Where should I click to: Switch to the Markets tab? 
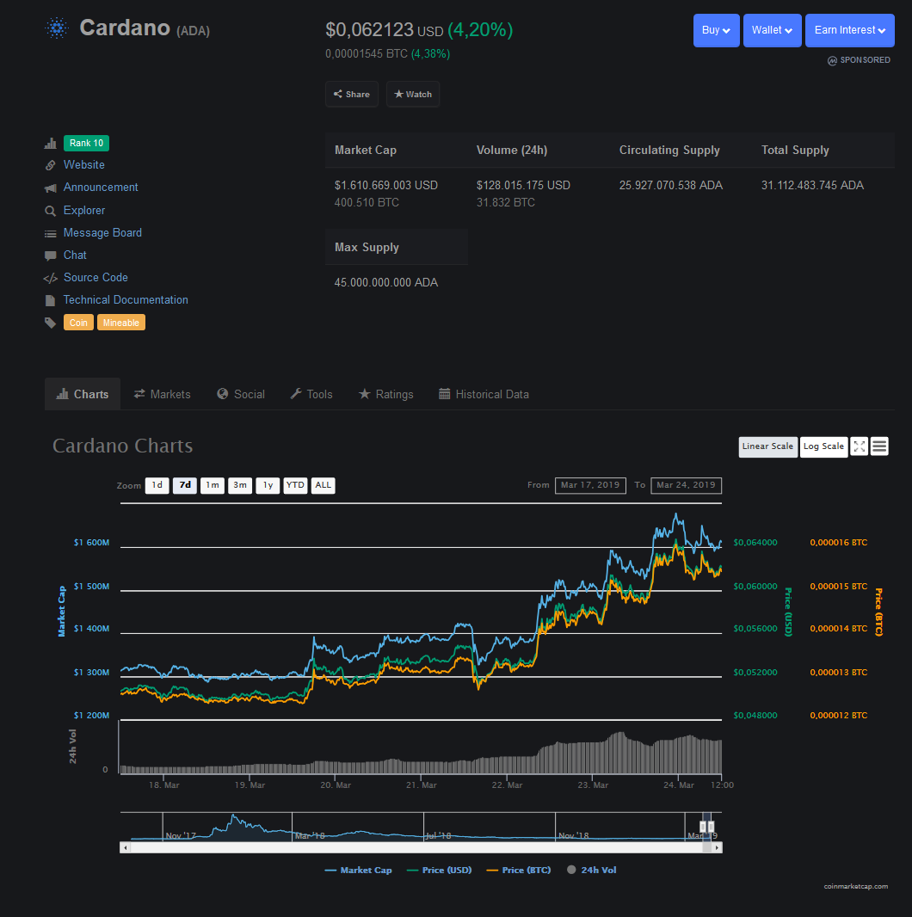pyautogui.click(x=162, y=394)
